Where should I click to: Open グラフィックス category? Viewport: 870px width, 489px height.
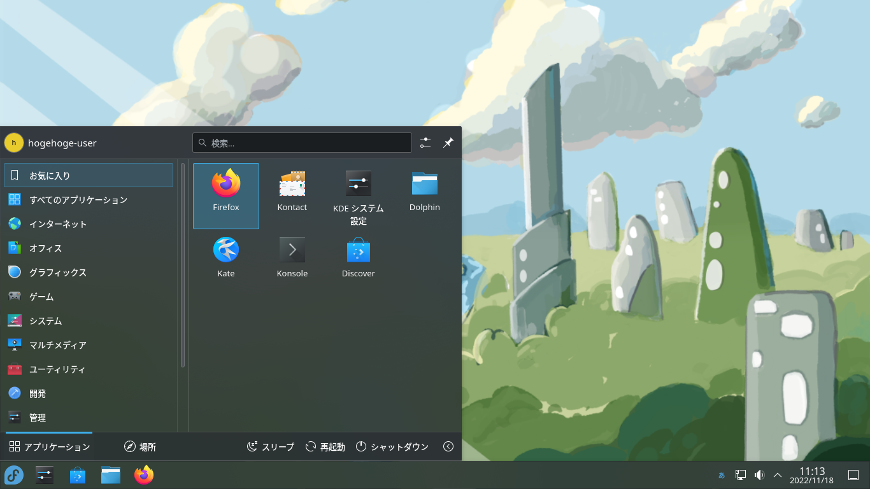[x=89, y=272]
